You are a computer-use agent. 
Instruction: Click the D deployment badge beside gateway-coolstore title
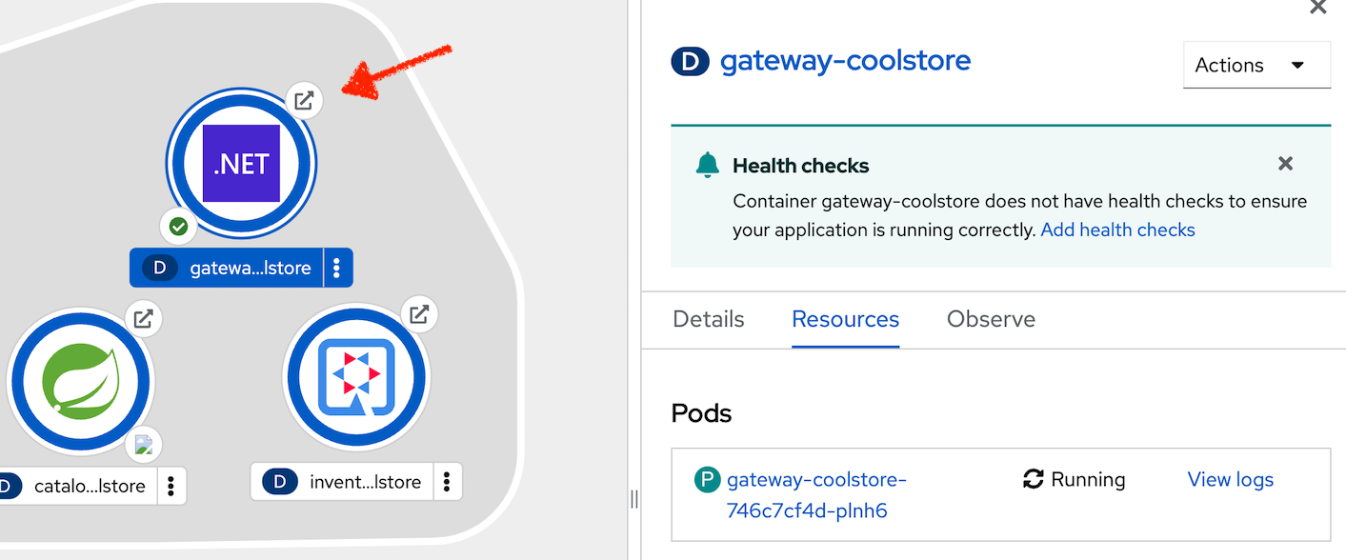pos(690,61)
